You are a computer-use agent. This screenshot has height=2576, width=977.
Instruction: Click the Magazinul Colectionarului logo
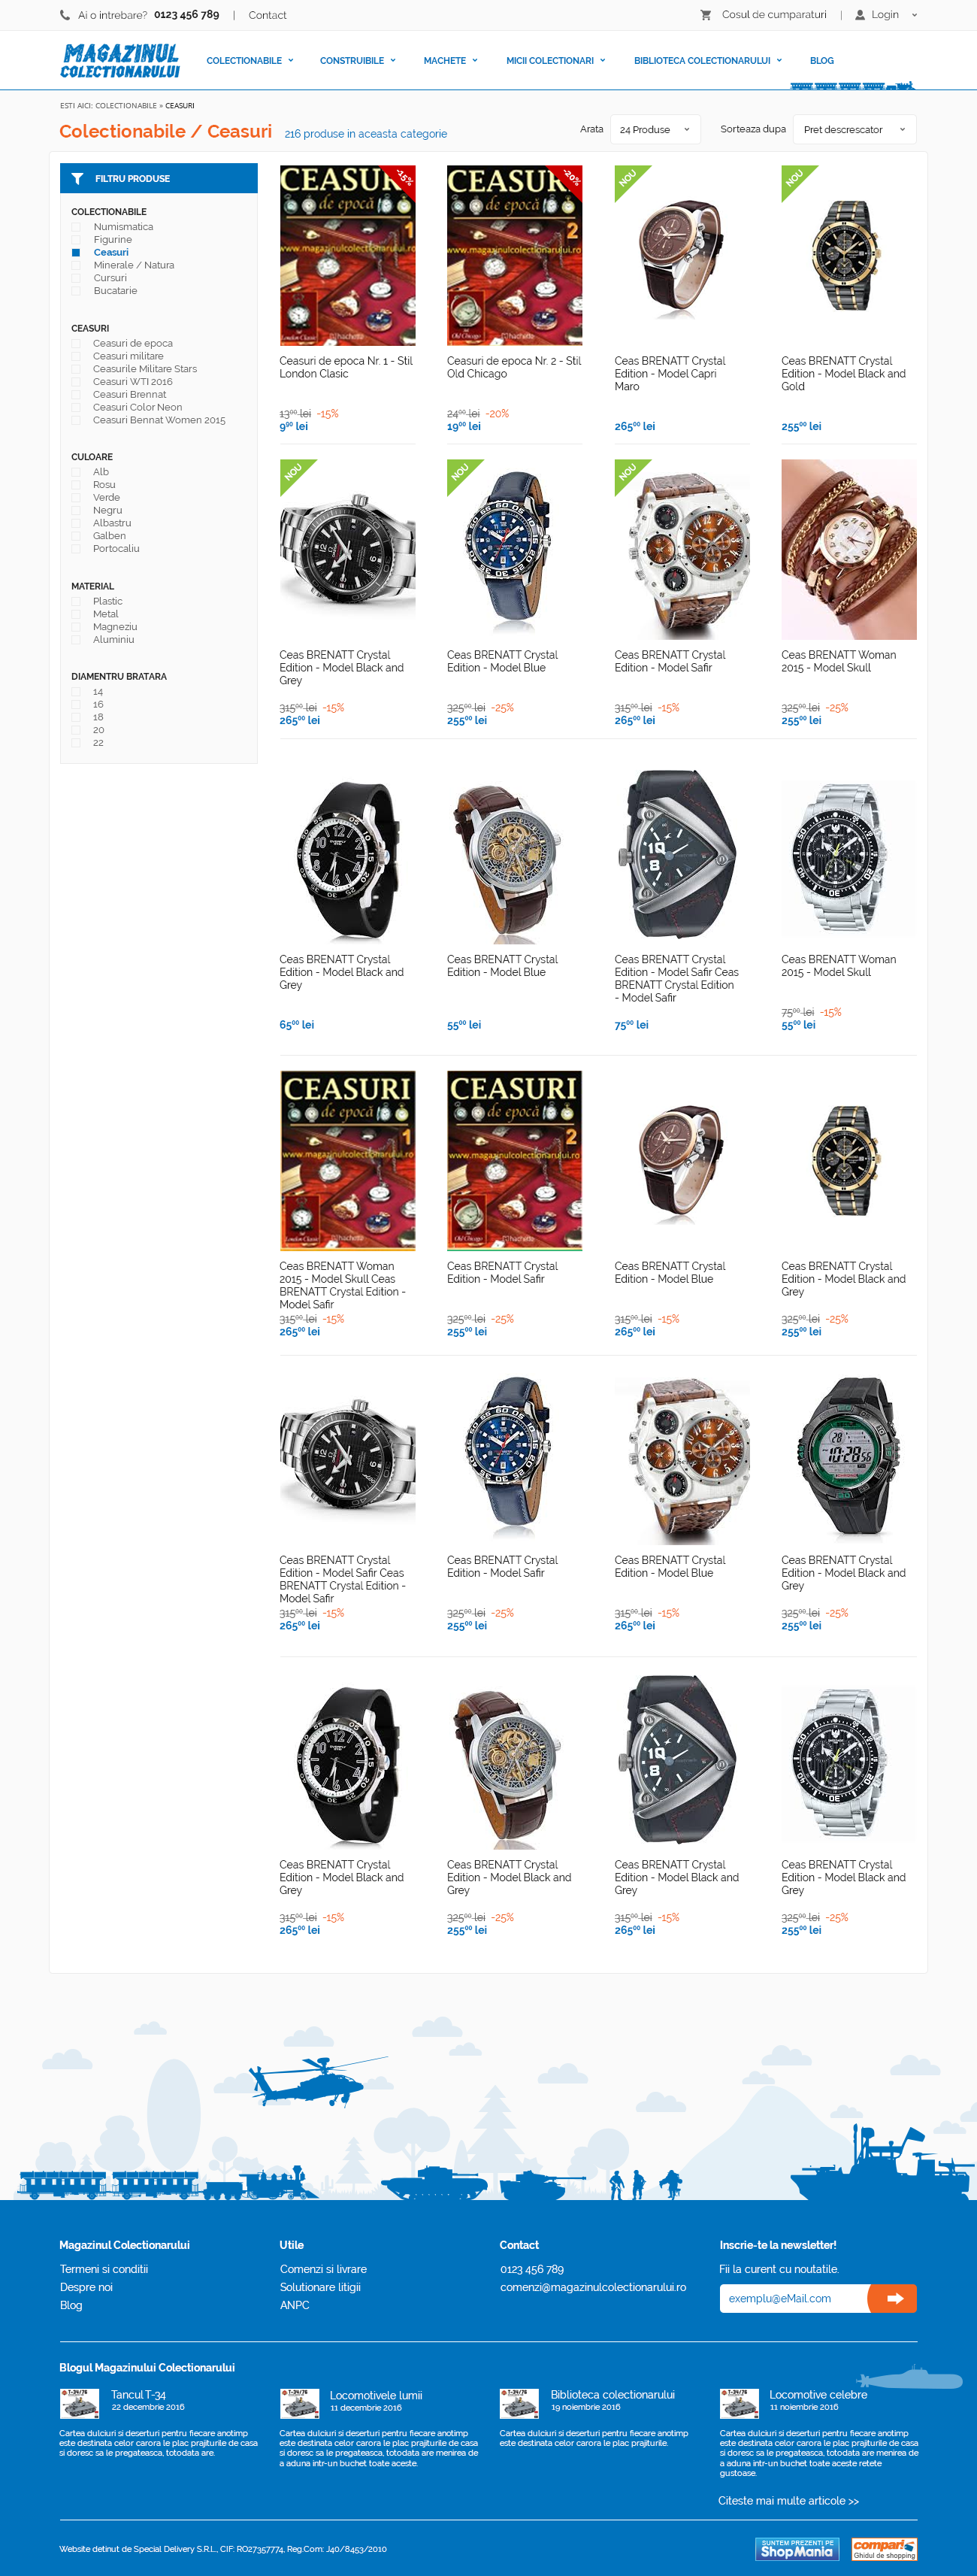121,61
